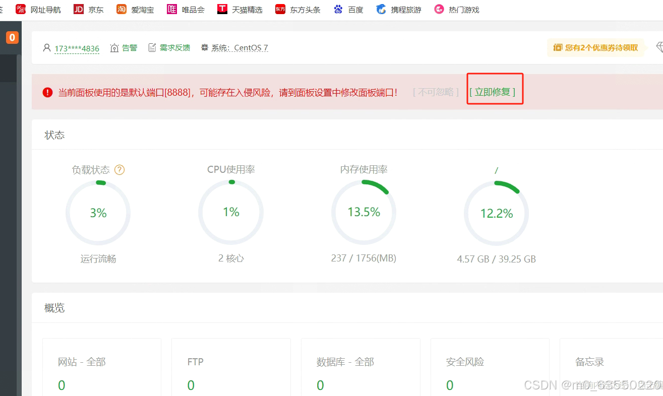663x396 pixels.
Task: Click the 需求反馈 feedback edit icon
Action: click(152, 48)
